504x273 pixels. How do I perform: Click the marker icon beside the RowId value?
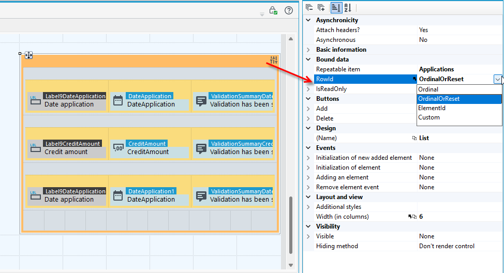[414, 79]
